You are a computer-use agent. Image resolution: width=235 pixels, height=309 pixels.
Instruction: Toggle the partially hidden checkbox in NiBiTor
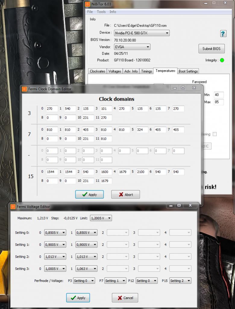click(x=215, y=134)
